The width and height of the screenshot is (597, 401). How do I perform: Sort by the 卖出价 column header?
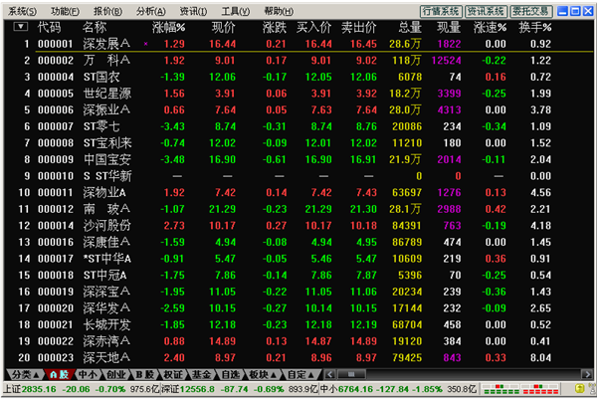pos(358,28)
